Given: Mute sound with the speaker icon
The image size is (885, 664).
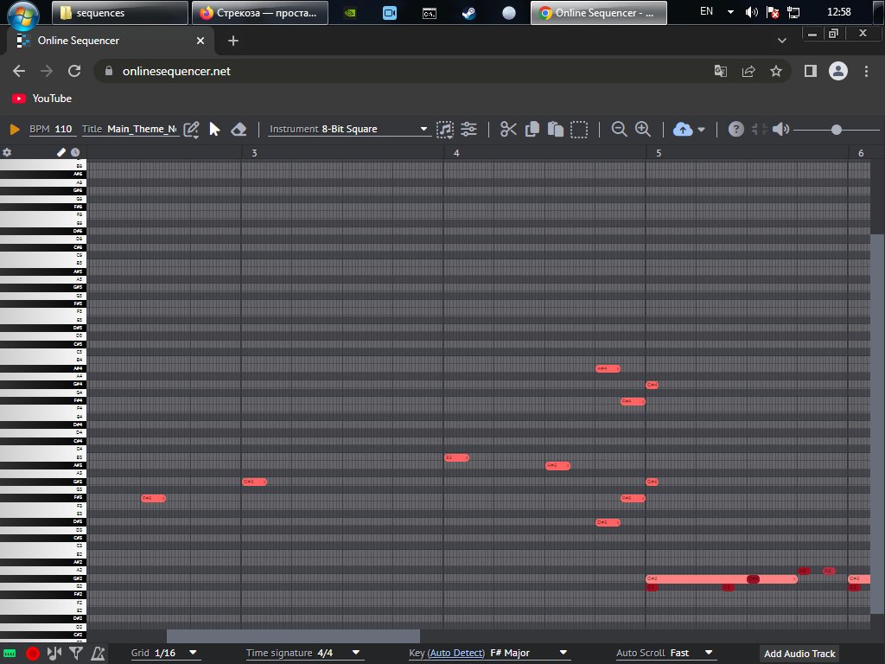Looking at the screenshot, I should pos(780,130).
